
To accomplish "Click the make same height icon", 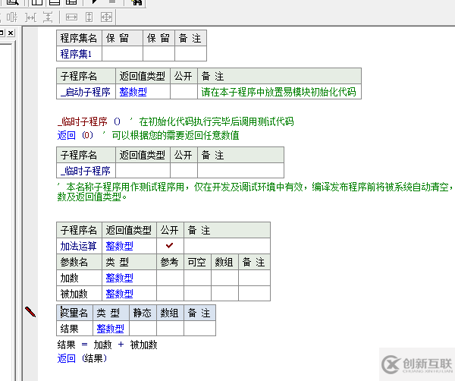I will [89, 17].
